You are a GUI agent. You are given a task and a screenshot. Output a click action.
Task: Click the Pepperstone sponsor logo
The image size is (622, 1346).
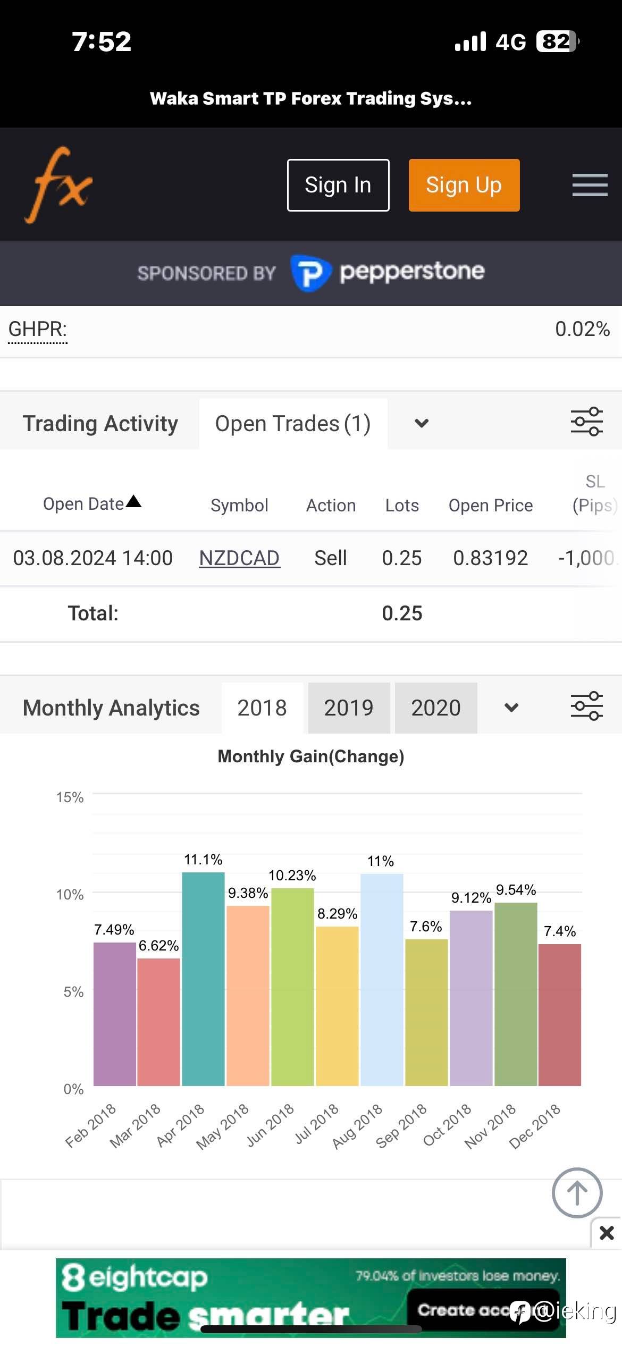[x=388, y=273]
